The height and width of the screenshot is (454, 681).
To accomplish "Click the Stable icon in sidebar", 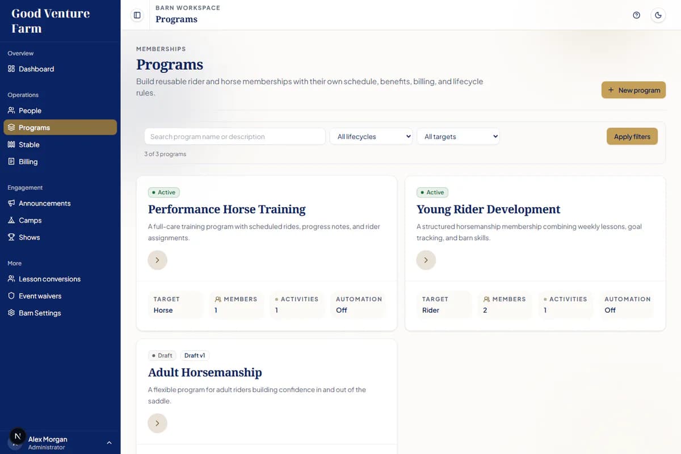I will (11, 145).
